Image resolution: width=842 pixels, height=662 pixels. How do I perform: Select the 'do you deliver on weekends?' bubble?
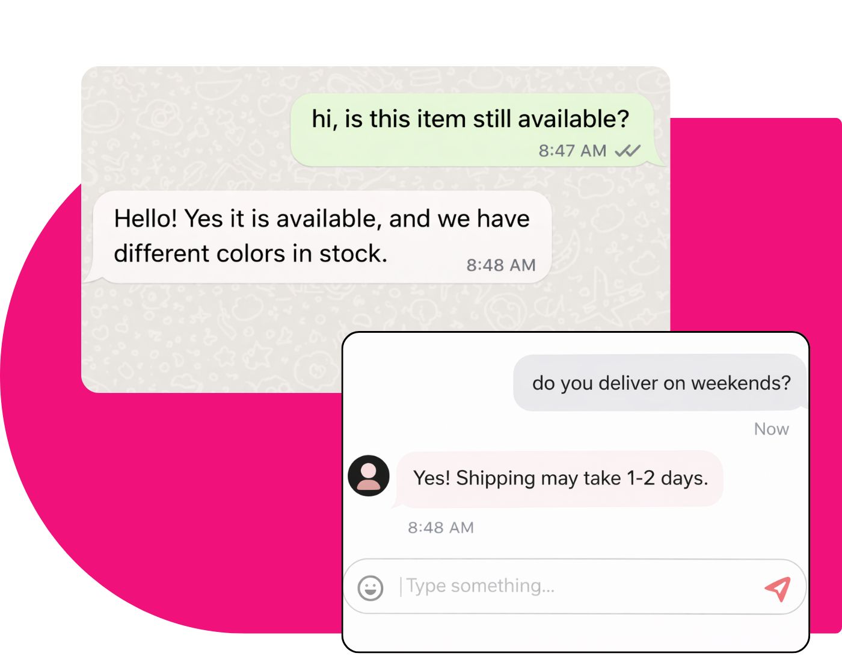[660, 383]
